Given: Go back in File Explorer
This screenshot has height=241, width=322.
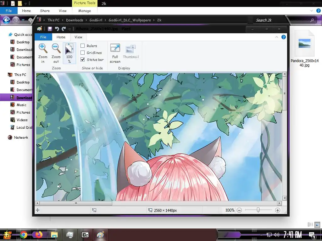Looking at the screenshot, I should point(6,20).
